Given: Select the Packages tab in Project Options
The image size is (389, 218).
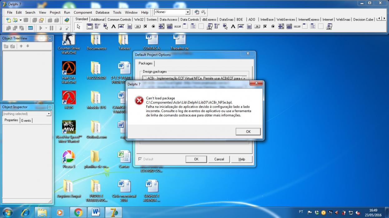Looking at the screenshot, I should point(145,63).
